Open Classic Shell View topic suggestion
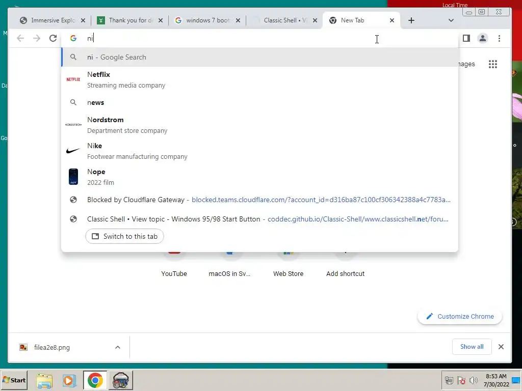The image size is (522, 391). click(259, 219)
